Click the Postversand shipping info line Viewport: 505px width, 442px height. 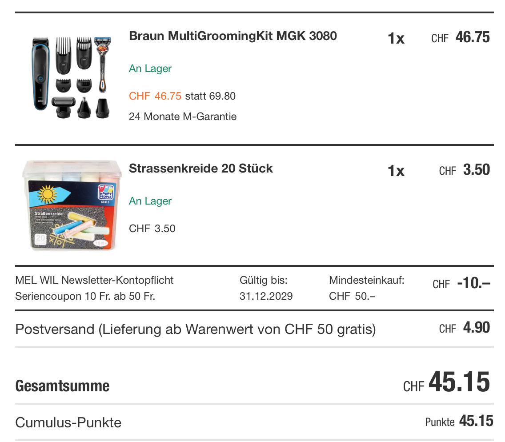pyautogui.click(x=195, y=329)
